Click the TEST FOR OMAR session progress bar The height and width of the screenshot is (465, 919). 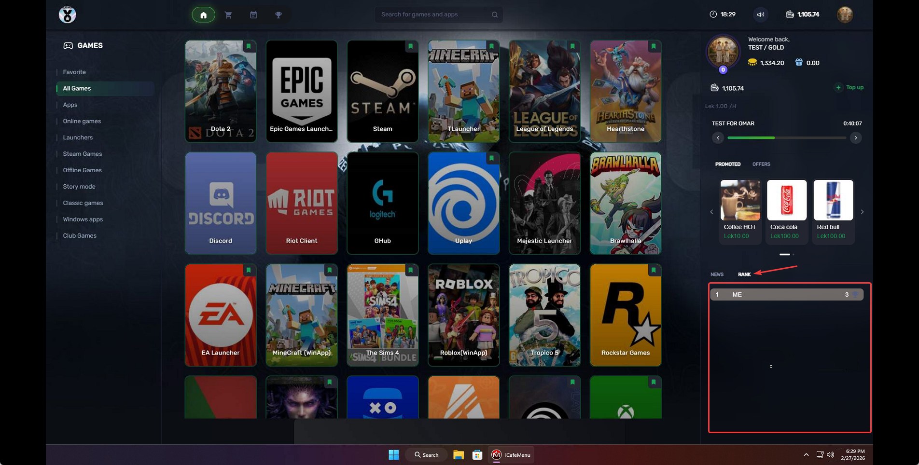point(787,138)
